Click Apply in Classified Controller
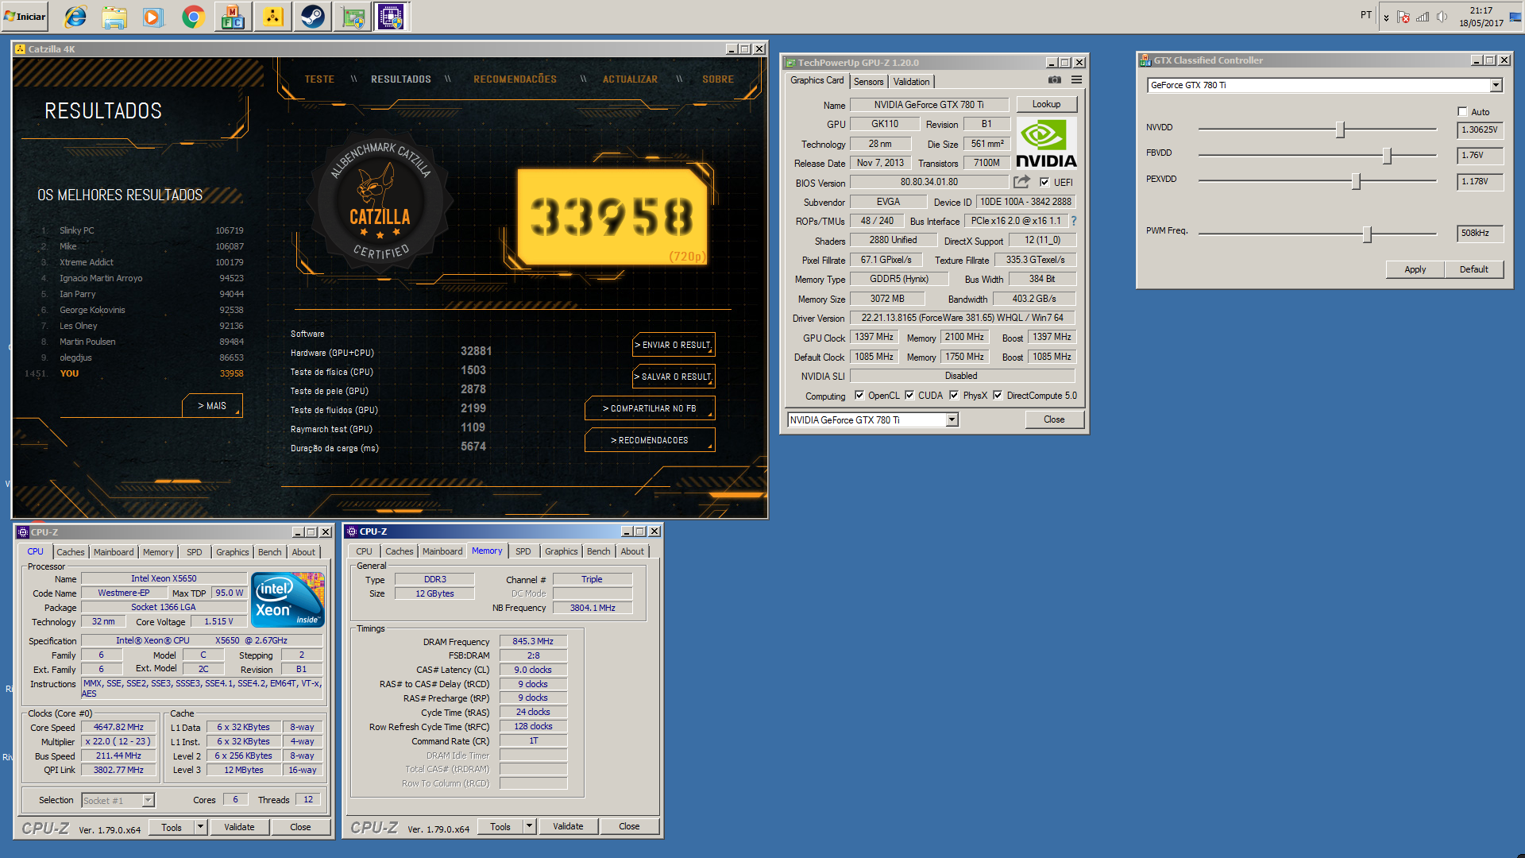The image size is (1525, 858). pos(1415,269)
